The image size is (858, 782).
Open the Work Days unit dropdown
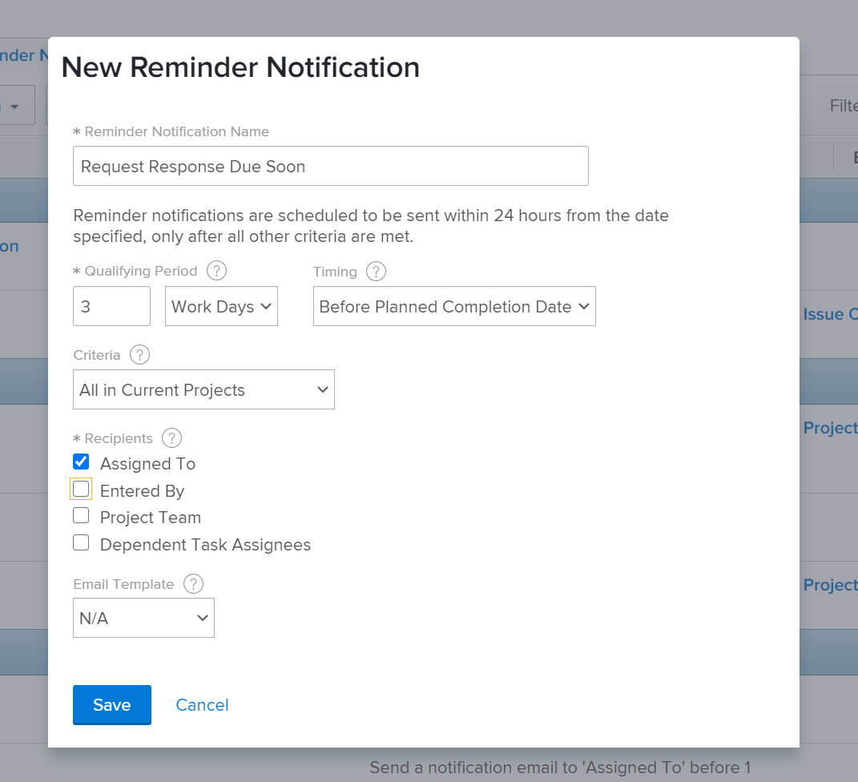click(221, 306)
